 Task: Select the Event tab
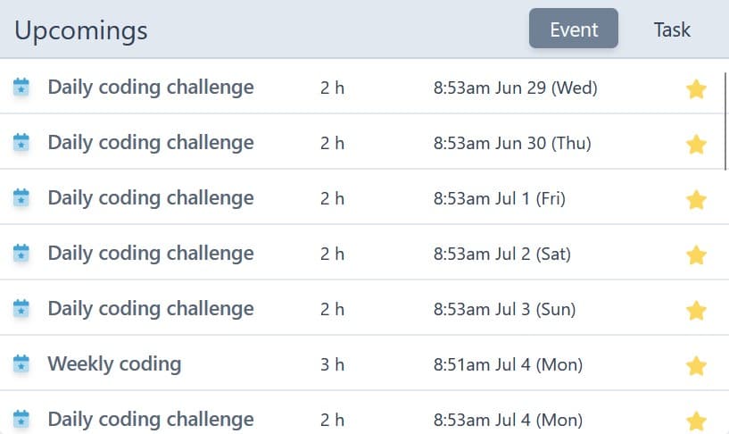click(574, 29)
